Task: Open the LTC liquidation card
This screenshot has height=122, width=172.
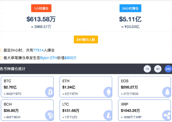Action: 86,110
